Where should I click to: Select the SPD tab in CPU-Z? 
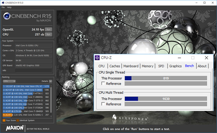click(161, 66)
